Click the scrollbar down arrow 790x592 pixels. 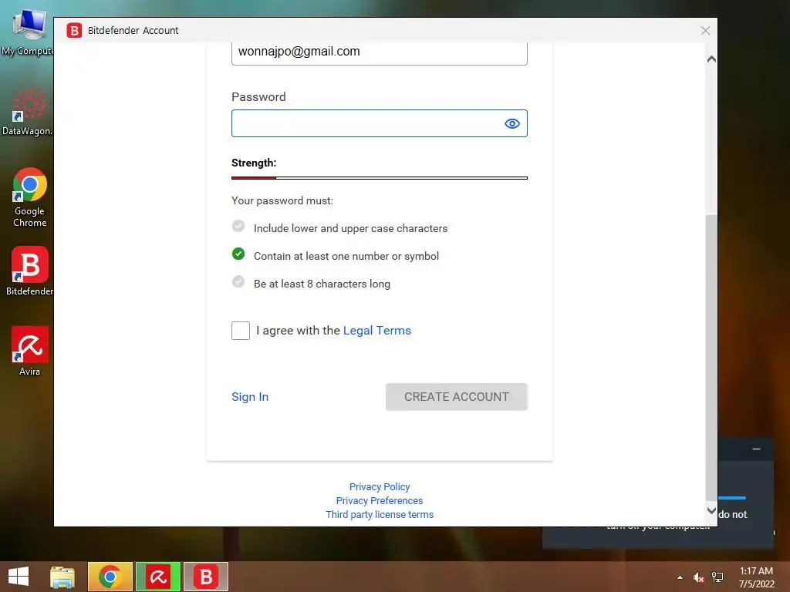coord(711,510)
